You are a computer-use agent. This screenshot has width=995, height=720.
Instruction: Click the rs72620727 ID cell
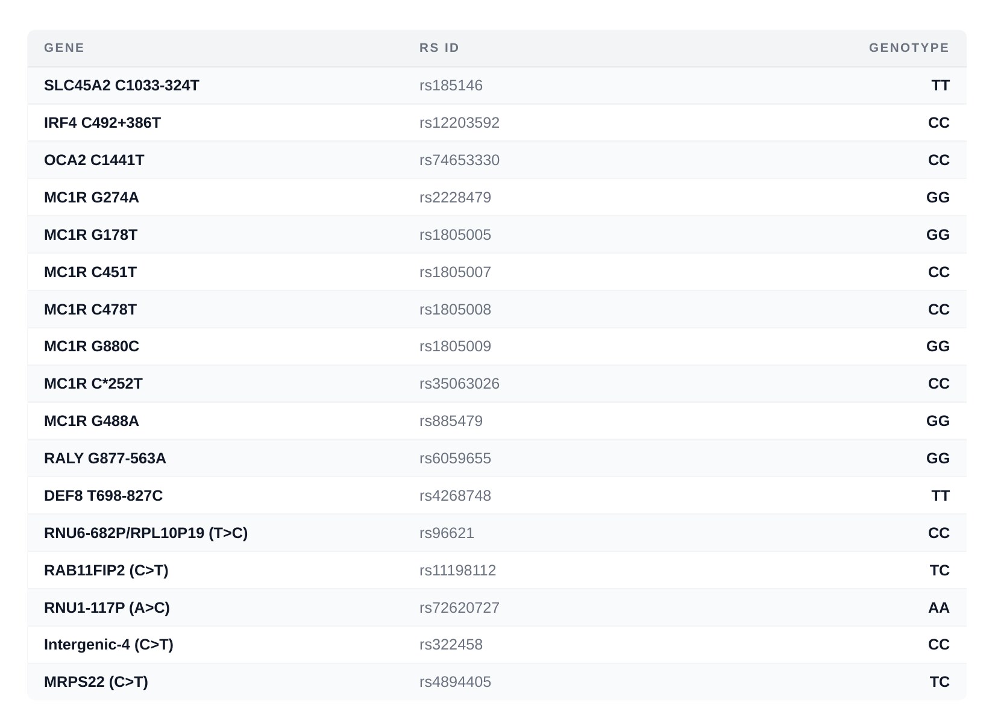459,608
